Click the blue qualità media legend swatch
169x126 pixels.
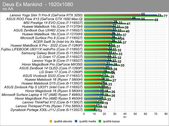point(76,121)
